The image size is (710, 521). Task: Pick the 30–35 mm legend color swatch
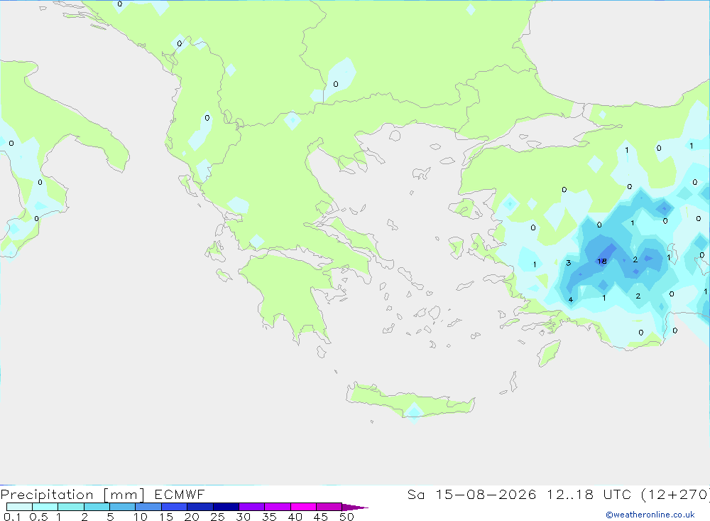(252, 507)
